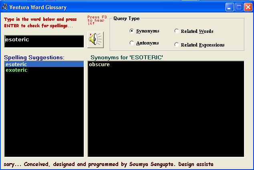Click the synonym result 'obscure'
Image resolution: width=254 pixels, height=170 pixels.
99,65
